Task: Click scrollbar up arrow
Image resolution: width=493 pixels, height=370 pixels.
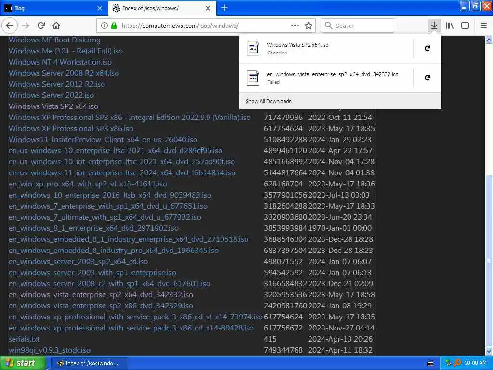Action: (489, 40)
